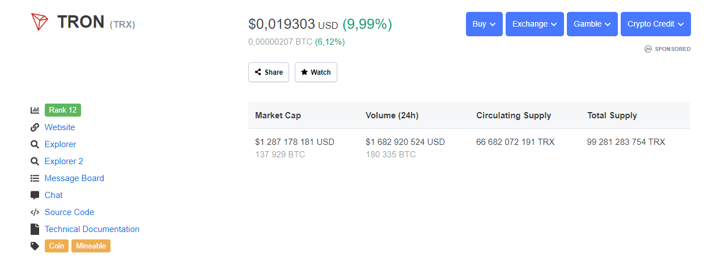Click the green Rank 12 badge
708x266 pixels.
tap(63, 110)
